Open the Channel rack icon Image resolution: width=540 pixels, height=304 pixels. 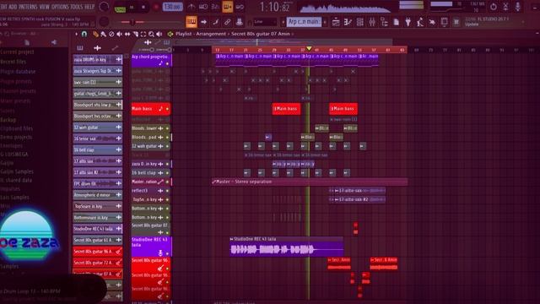(x=360, y=22)
